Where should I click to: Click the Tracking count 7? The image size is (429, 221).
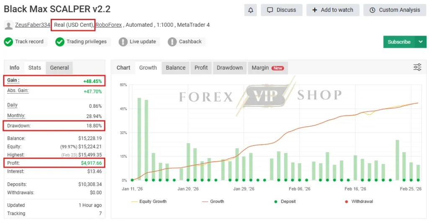point(101,213)
